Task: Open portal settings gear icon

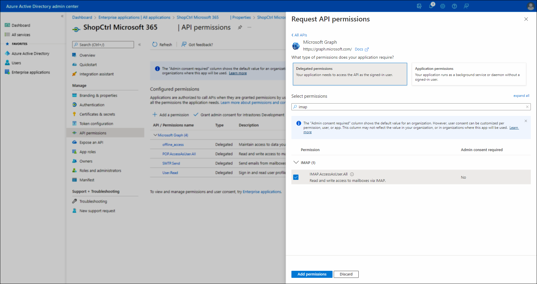Action: [443, 6]
